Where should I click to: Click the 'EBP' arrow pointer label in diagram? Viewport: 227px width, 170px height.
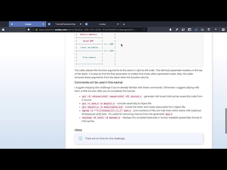pos(111,44)
